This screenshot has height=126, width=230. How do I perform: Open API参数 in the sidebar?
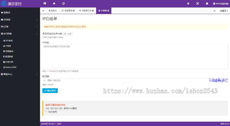pyautogui.click(x=9, y=41)
